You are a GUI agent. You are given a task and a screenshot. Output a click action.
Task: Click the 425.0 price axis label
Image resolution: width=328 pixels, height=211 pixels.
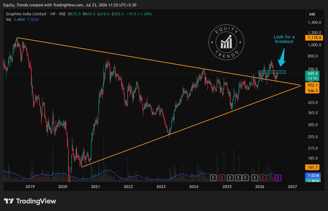[312, 103]
